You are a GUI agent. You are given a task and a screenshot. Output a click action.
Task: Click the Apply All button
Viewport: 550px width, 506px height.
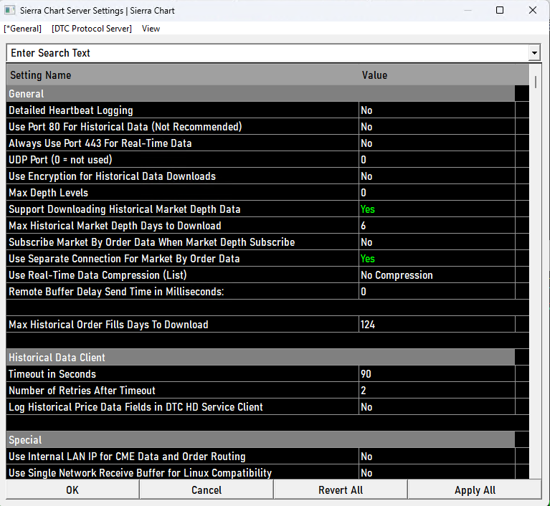point(475,490)
